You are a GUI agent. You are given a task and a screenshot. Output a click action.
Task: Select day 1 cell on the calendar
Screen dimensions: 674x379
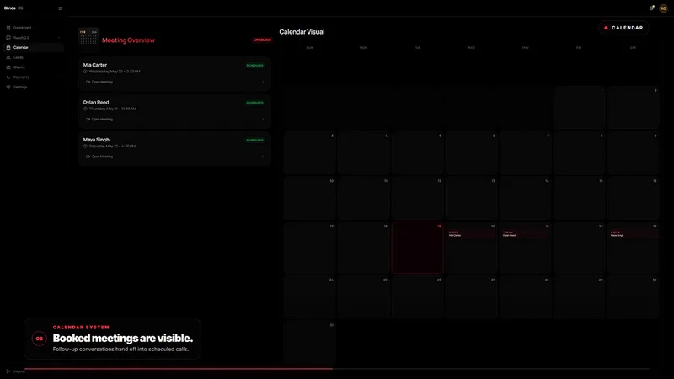coord(579,108)
